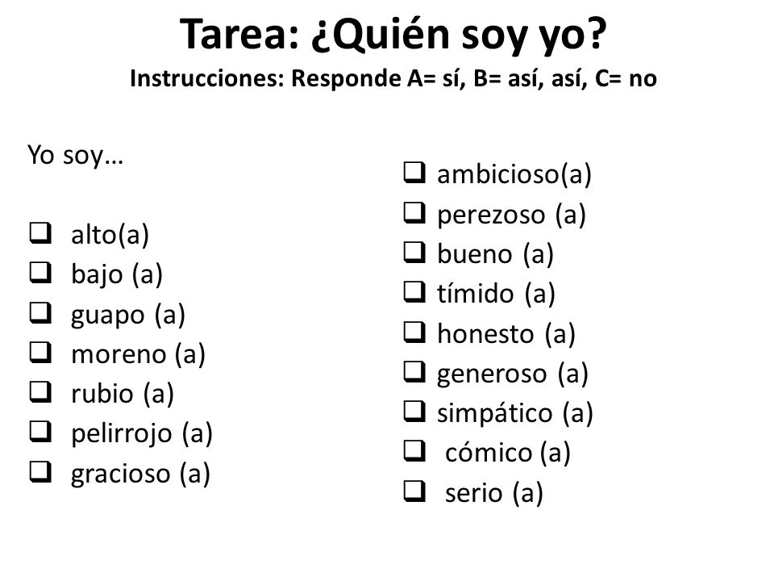The width and height of the screenshot is (774, 581).
Task: Tick the perezoso (a) box
Action: pos(414,213)
